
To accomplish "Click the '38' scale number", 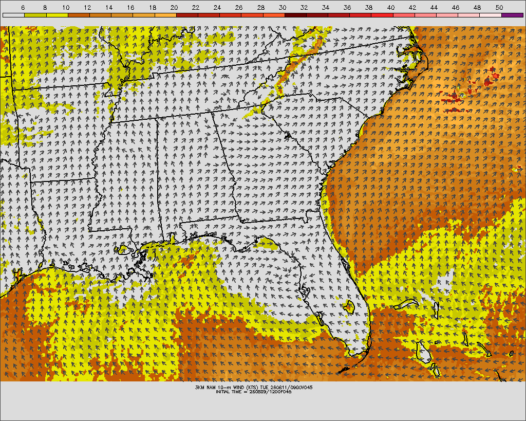I will [369, 7].
